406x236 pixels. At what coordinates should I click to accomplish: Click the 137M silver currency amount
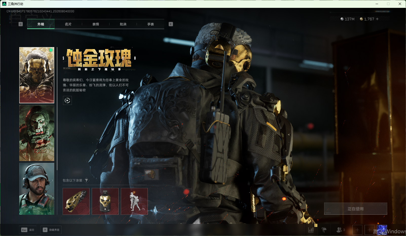pyautogui.click(x=349, y=19)
